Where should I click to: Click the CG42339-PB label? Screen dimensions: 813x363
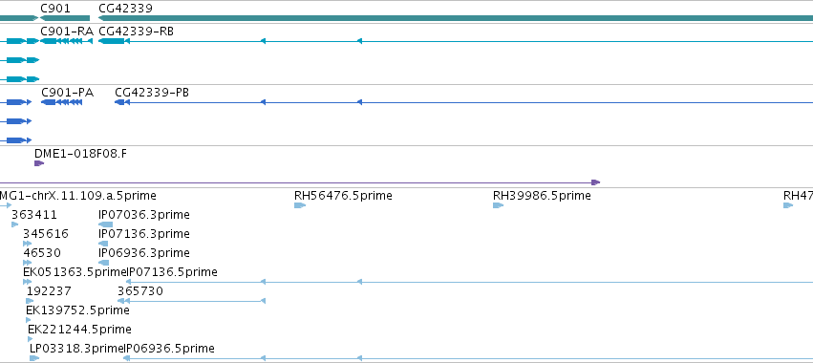[x=152, y=93]
